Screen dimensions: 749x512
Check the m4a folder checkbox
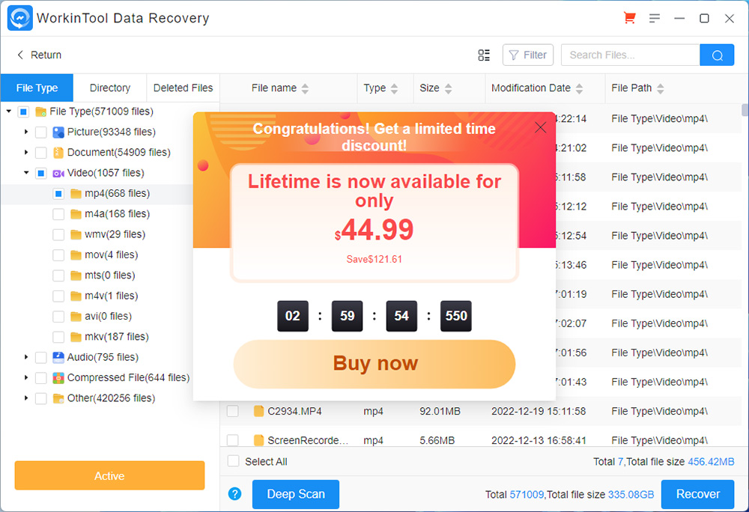coord(58,214)
